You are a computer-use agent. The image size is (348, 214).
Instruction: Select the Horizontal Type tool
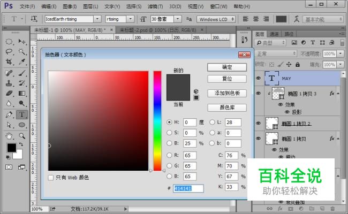point(22,114)
